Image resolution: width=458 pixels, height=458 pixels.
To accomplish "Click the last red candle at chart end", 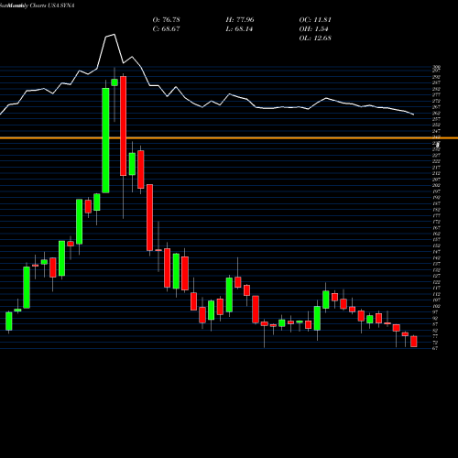I will (x=414, y=342).
